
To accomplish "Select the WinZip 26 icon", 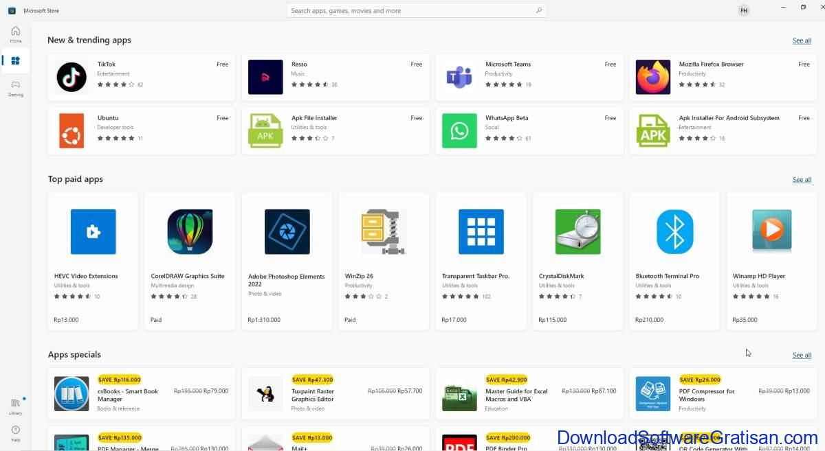I will click(384, 232).
